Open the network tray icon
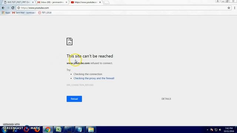237x133 pixels. [x=216, y=130]
